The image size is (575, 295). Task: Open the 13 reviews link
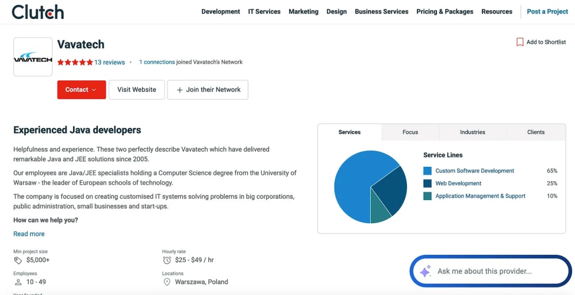[110, 62]
